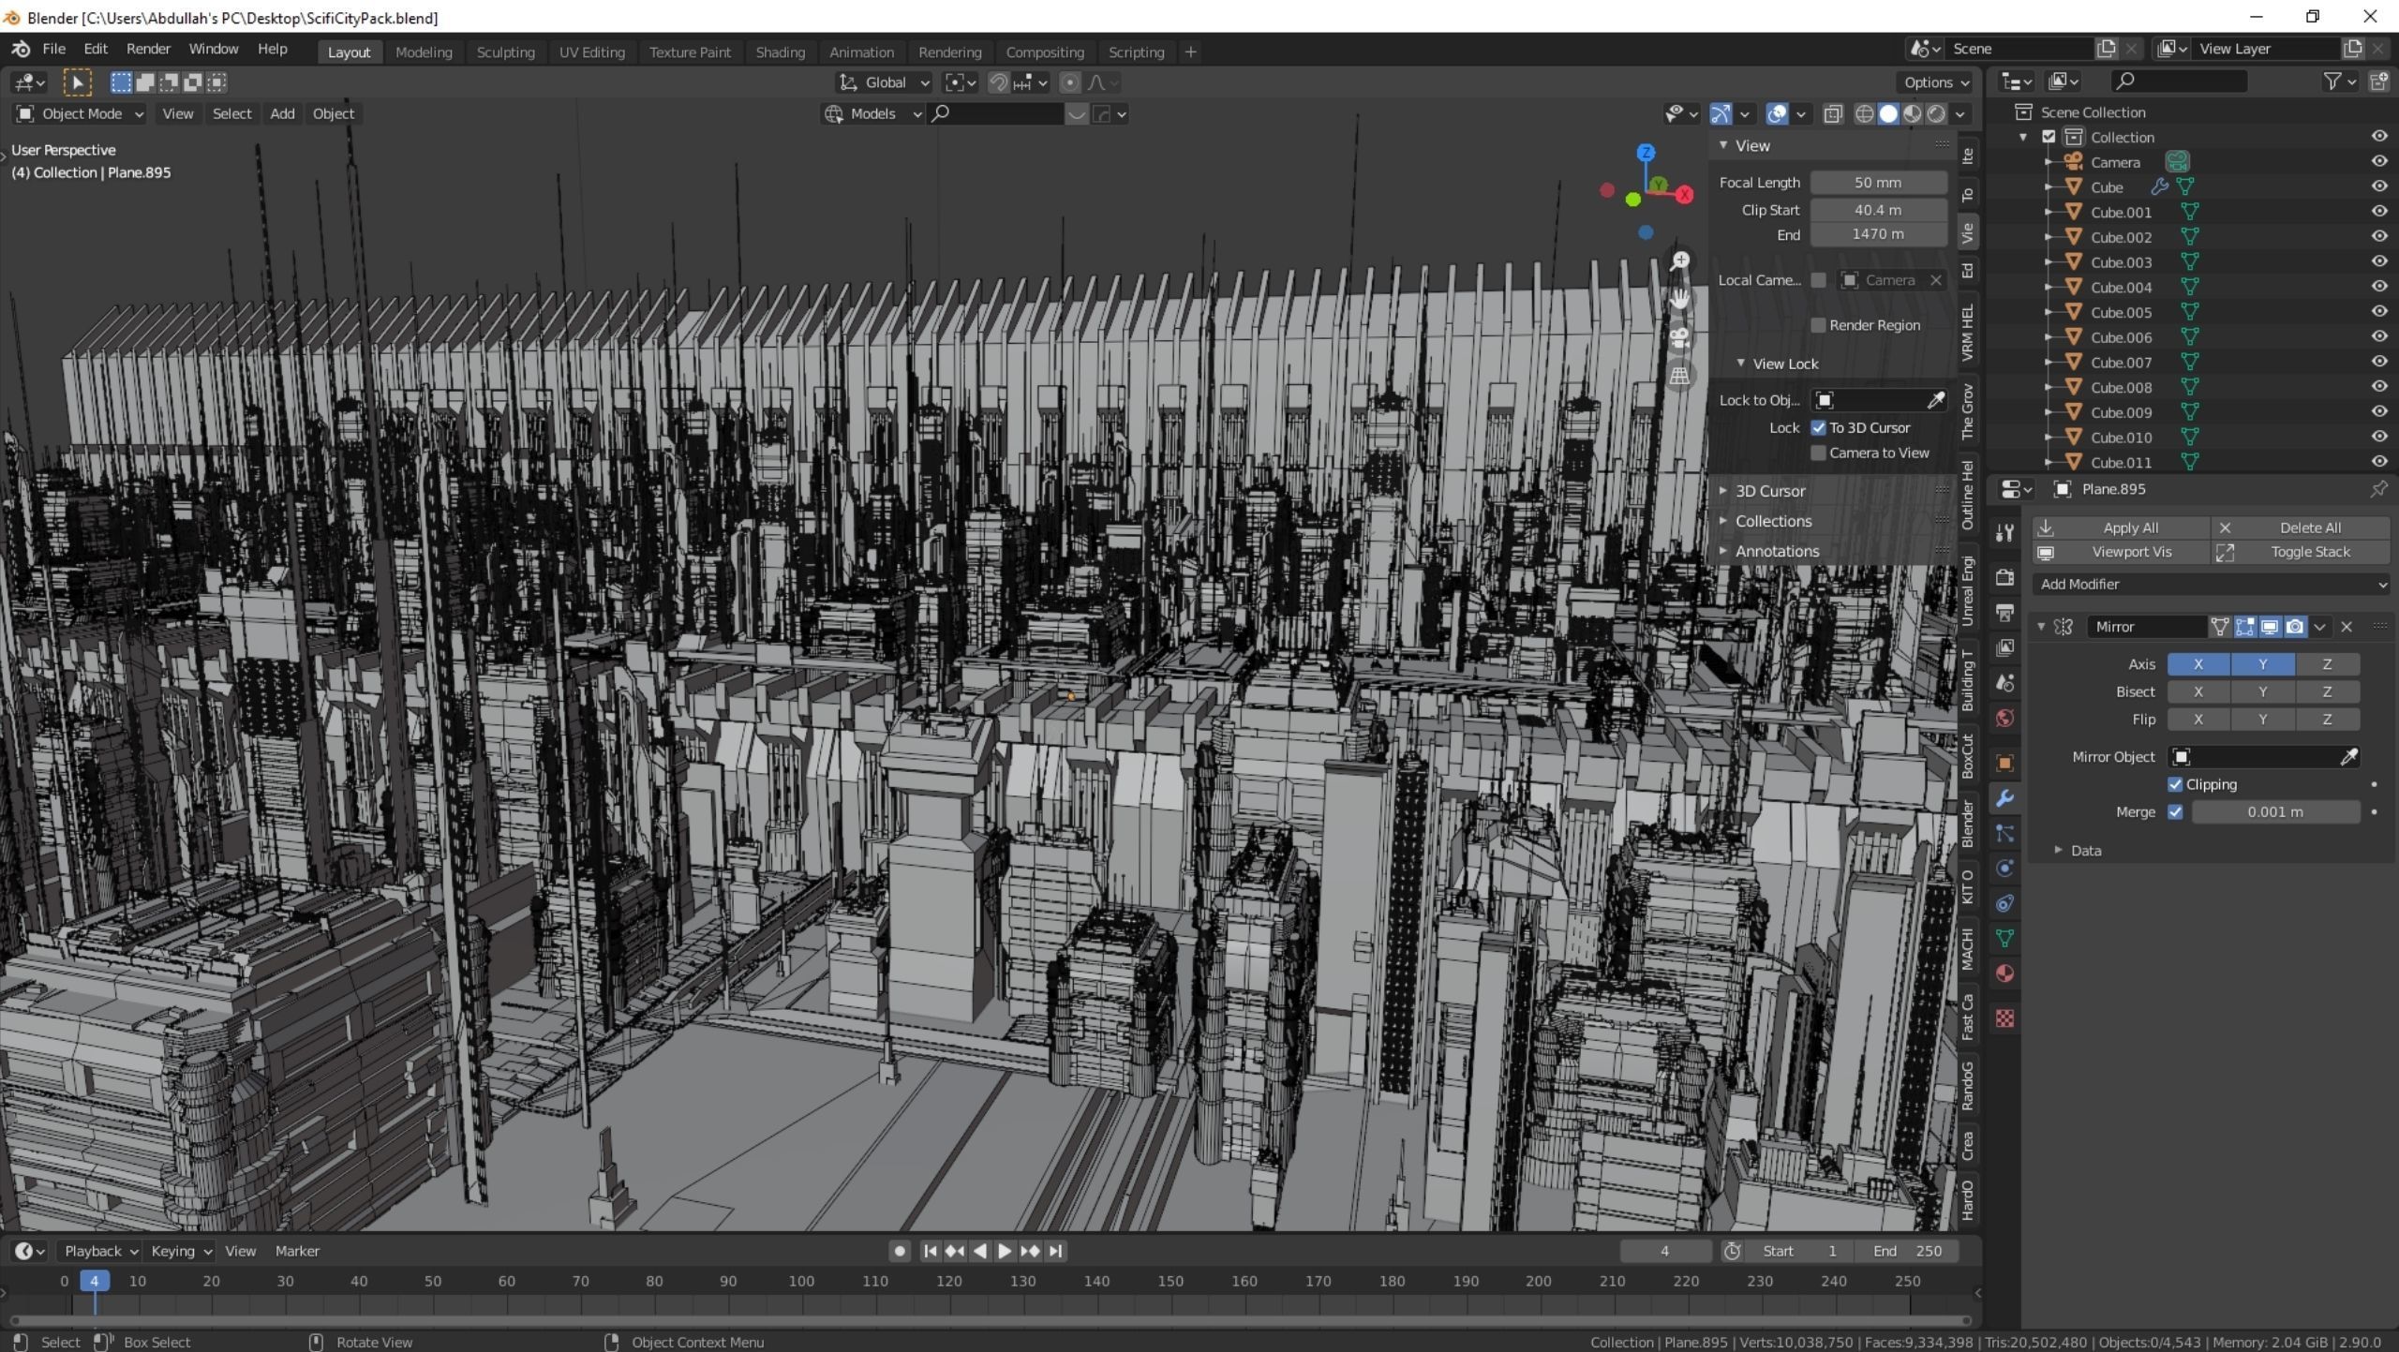
Task: Switch to the Sculpting workspace tab
Action: tap(505, 52)
